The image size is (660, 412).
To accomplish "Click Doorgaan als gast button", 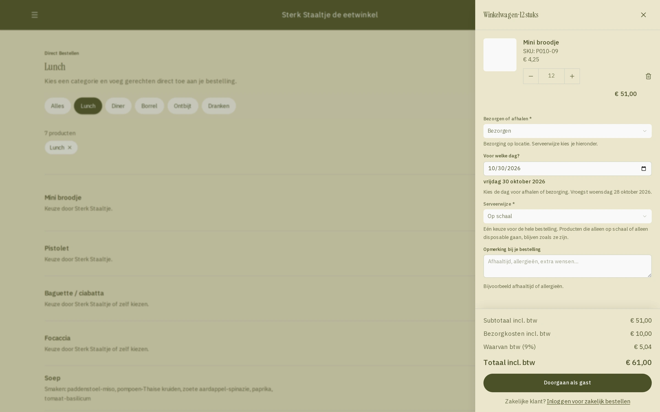I will [x=567, y=383].
